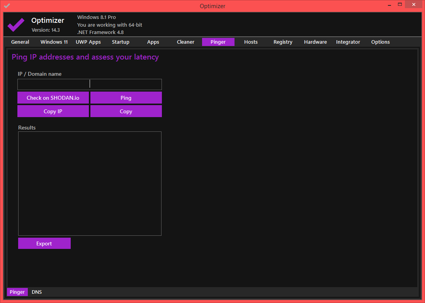The image size is (425, 303).
Task: Open the Cleaner tab
Action: click(x=185, y=42)
